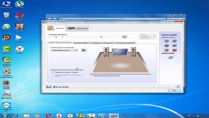Switch to the Realtek speaker taskbar button
Screen dimensions: 209x118
click(x=114, y=116)
